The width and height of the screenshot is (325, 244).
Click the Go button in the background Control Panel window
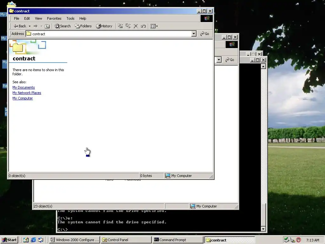[x=230, y=60]
